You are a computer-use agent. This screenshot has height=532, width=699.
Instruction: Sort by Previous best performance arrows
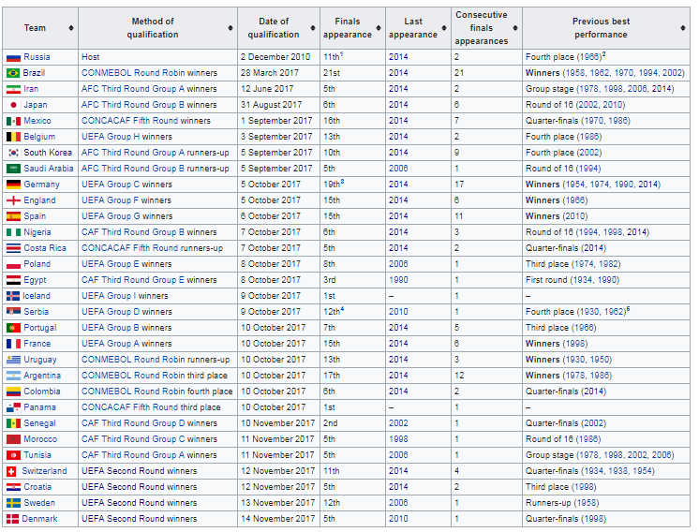tap(683, 28)
